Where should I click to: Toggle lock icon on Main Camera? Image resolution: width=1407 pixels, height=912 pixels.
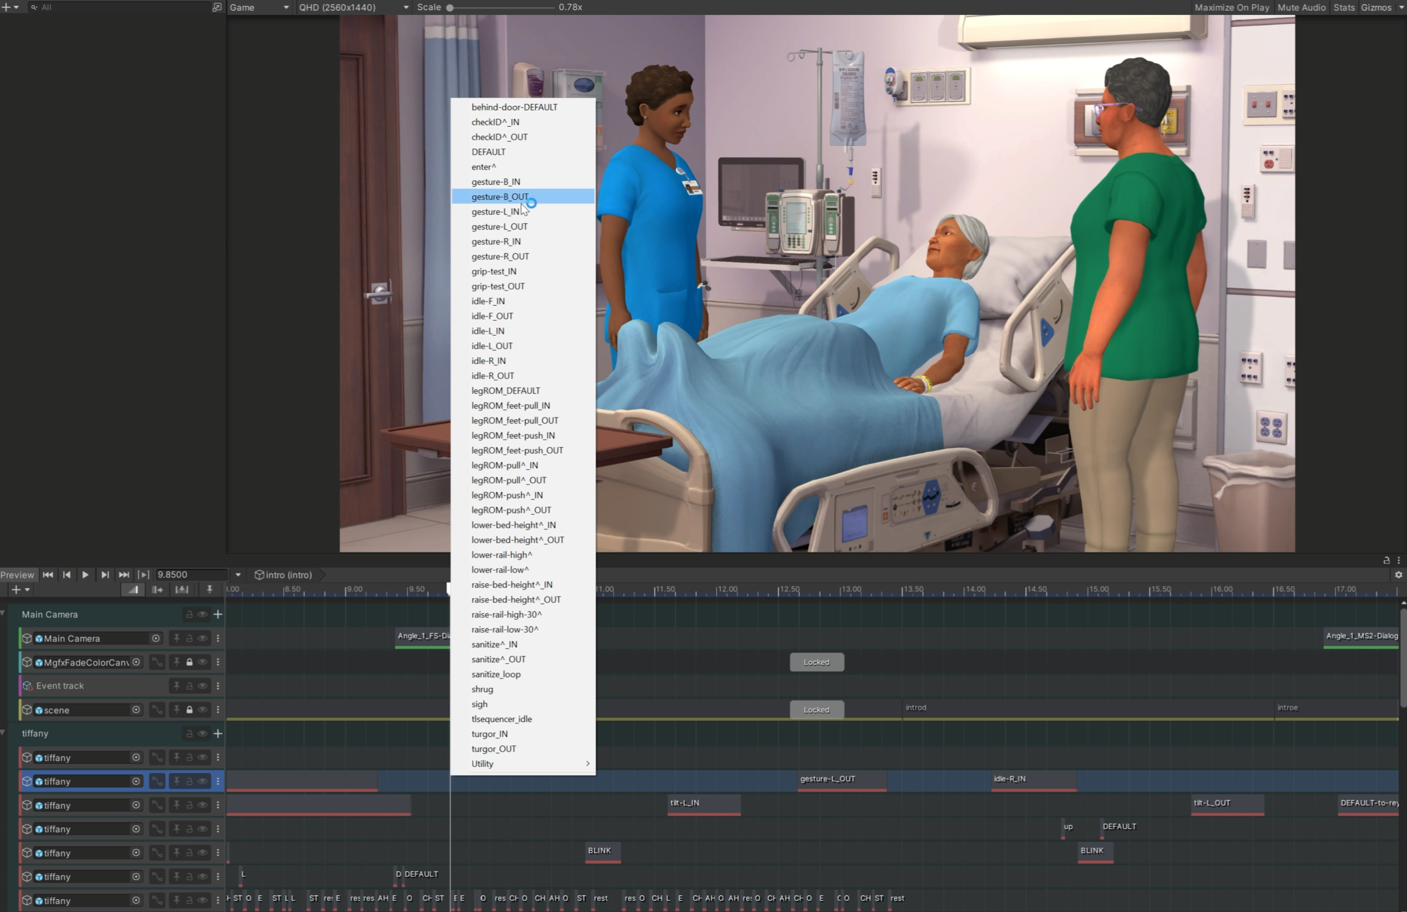[x=188, y=638]
